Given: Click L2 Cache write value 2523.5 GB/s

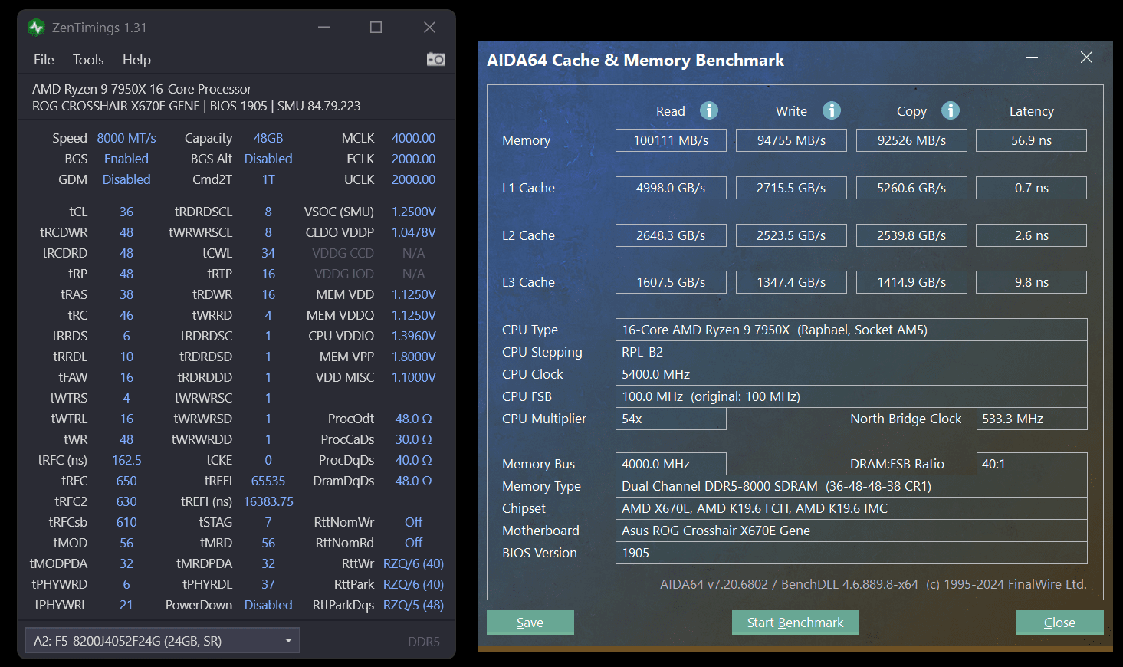Looking at the screenshot, I should point(791,235).
